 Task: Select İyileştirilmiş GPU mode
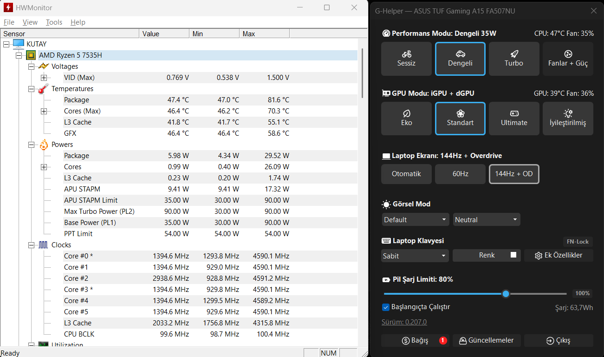pyautogui.click(x=568, y=119)
